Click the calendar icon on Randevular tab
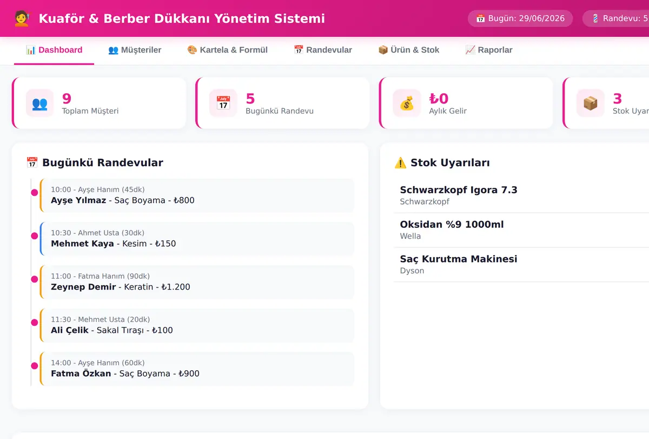 [x=299, y=50]
